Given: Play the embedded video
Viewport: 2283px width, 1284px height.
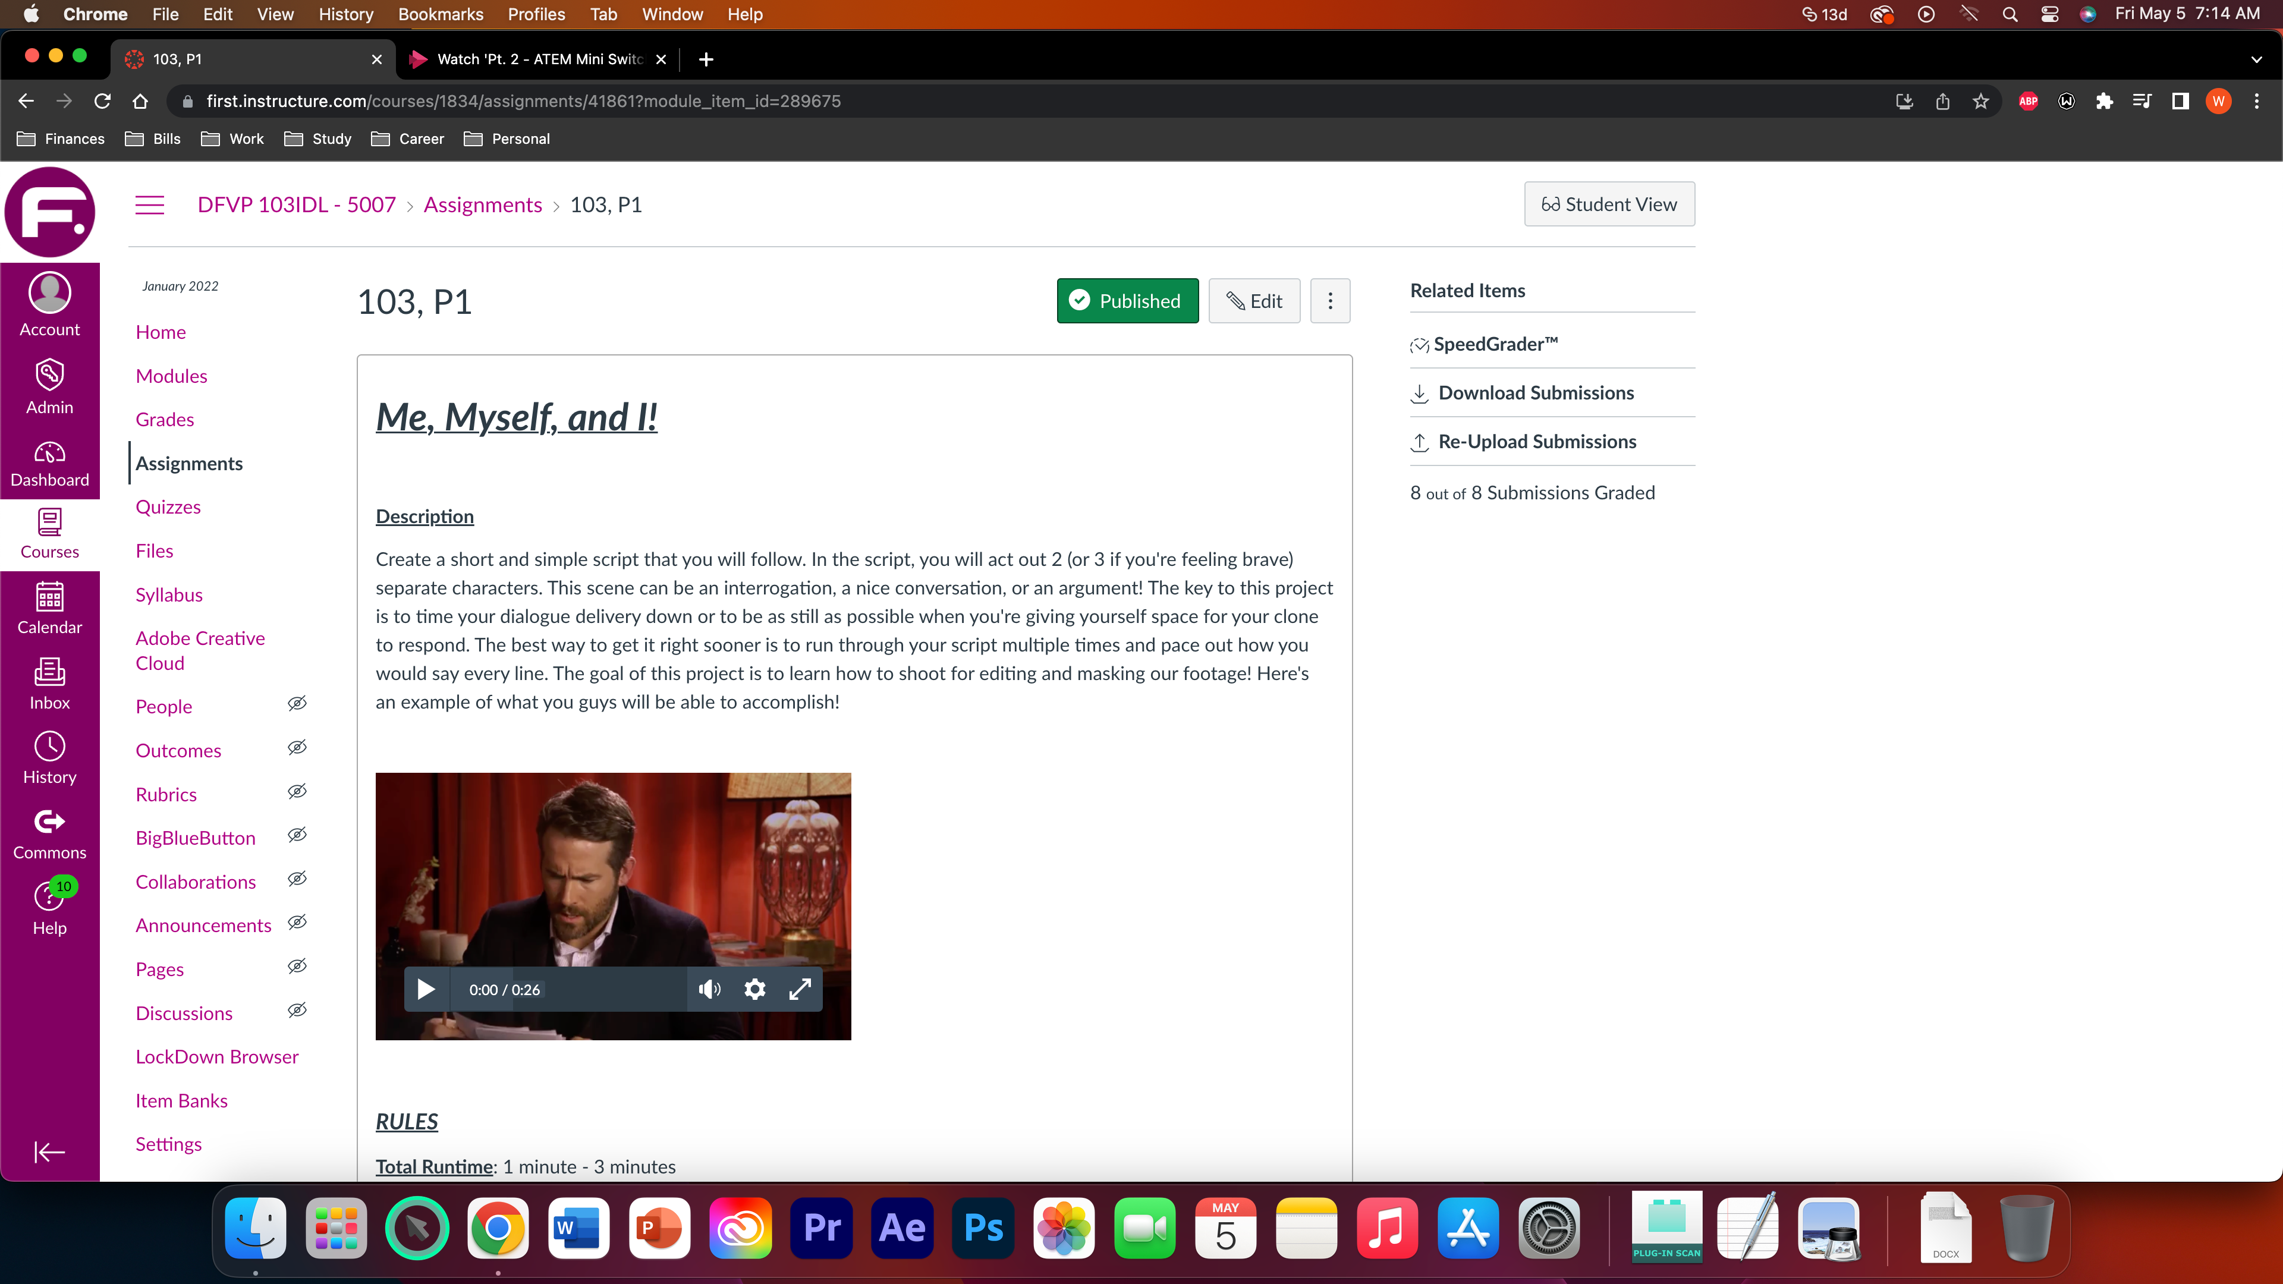Looking at the screenshot, I should [x=426, y=989].
